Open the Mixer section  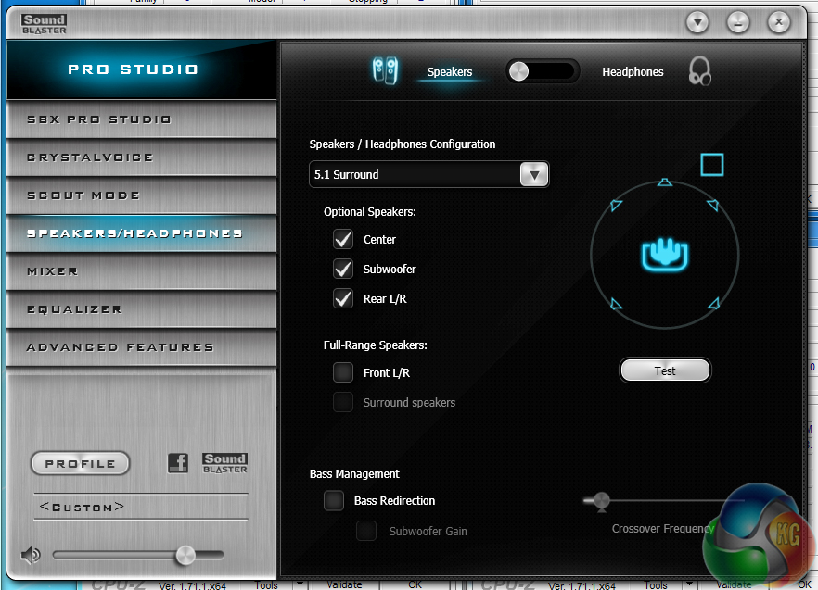(141, 271)
